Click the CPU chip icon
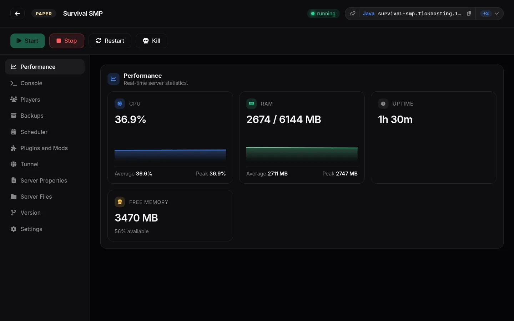Viewport: 514px width, 321px height. [120, 103]
